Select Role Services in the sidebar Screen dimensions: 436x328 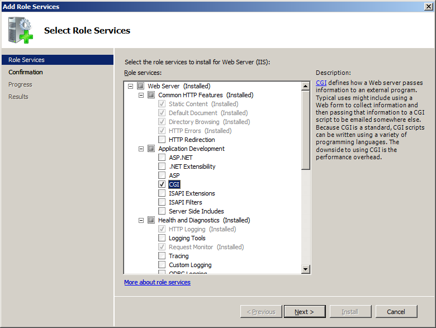[x=26, y=60]
